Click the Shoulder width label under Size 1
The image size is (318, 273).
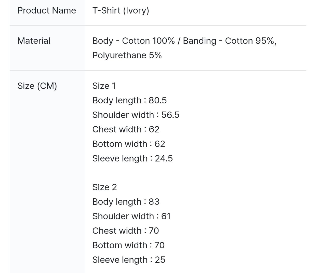point(123,115)
